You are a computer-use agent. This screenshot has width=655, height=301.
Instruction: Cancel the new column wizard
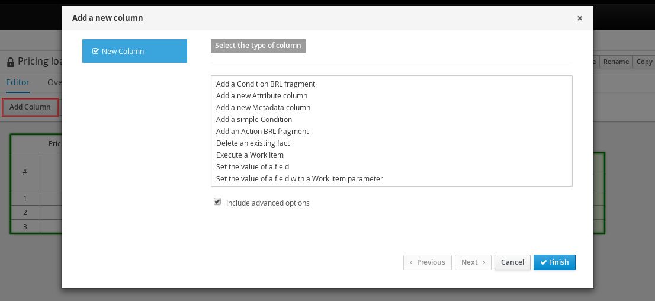512,262
